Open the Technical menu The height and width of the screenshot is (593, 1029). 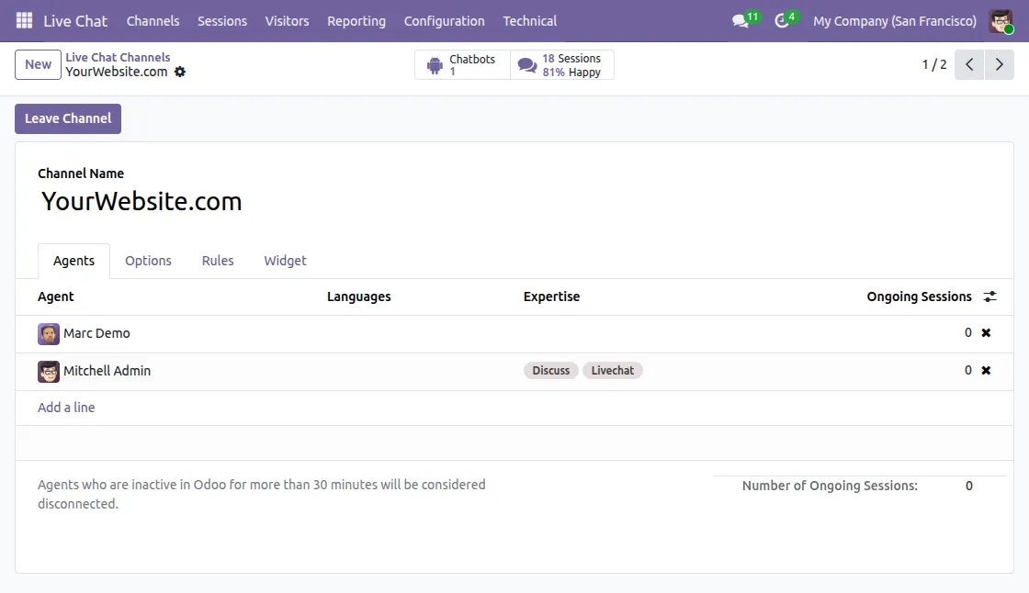click(529, 21)
